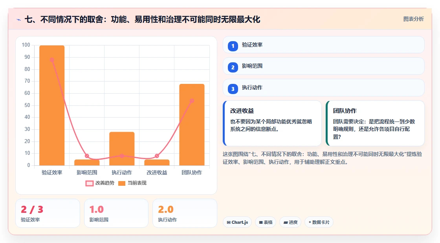Open the 影响范围 list item
Viewport: 440px width, 243px height.
324,66
